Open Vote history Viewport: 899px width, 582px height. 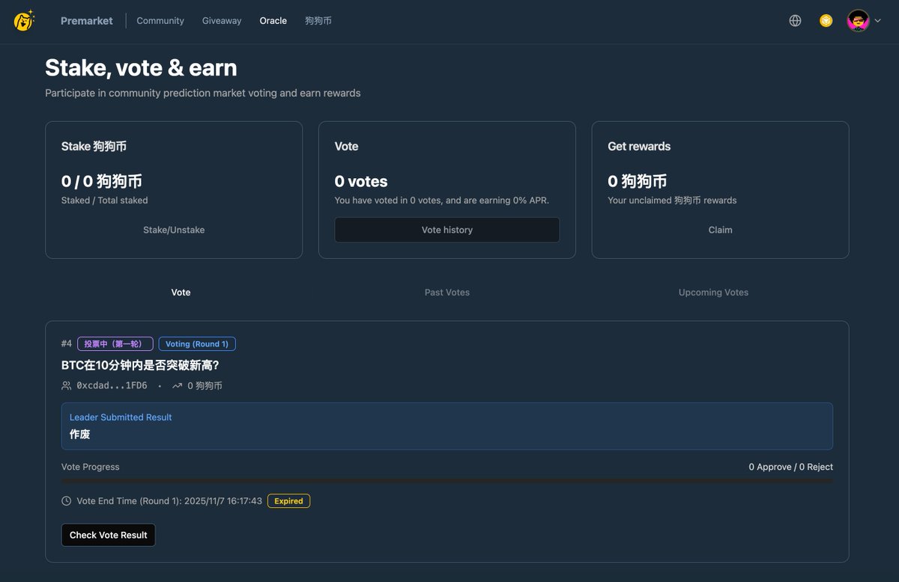(447, 230)
